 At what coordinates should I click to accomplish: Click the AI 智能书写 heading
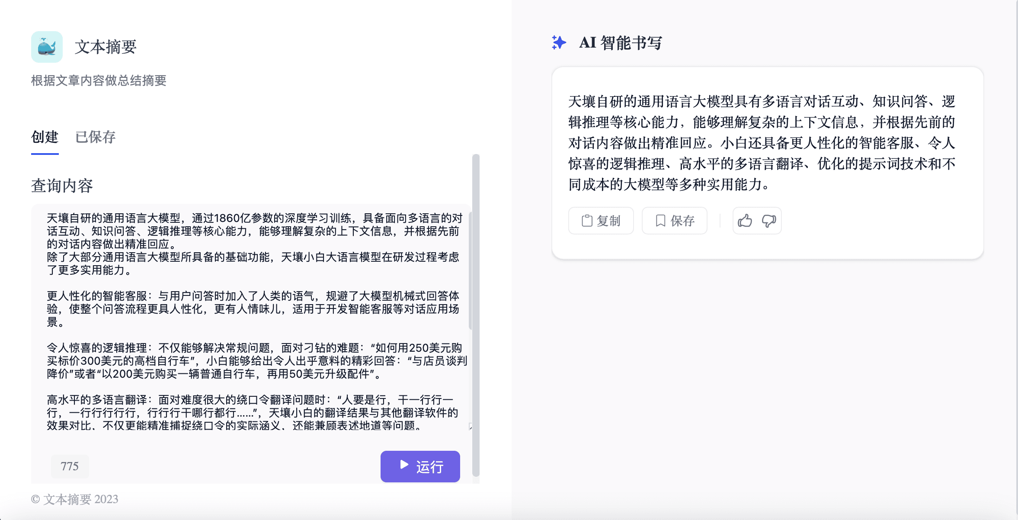[x=620, y=43]
